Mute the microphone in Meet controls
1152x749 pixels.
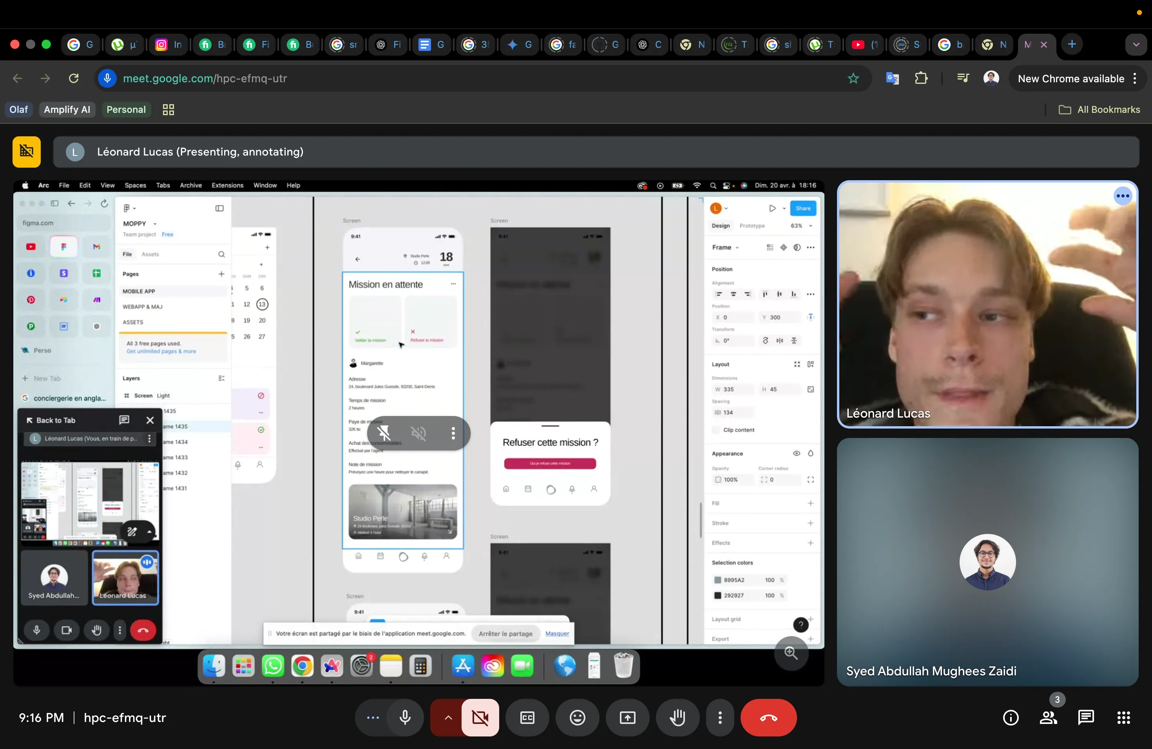(405, 718)
